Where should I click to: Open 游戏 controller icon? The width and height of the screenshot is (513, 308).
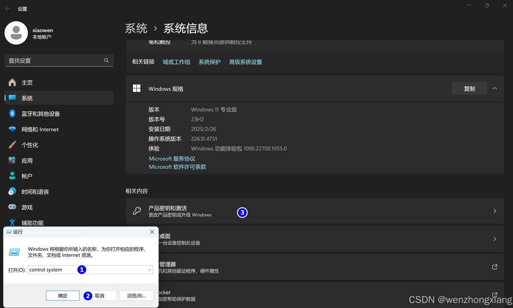12,207
